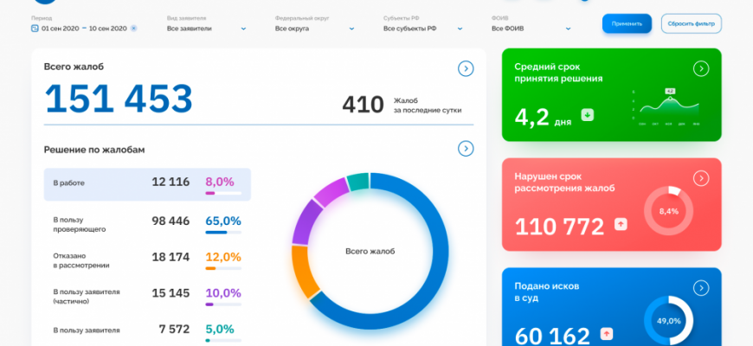The height and width of the screenshot is (346, 753).
Task: Click the period date range field
Action: 84,29
